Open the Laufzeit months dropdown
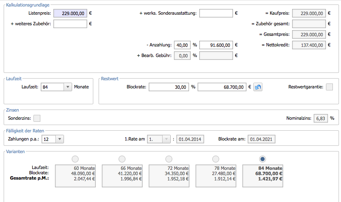 pyautogui.click(x=68, y=87)
